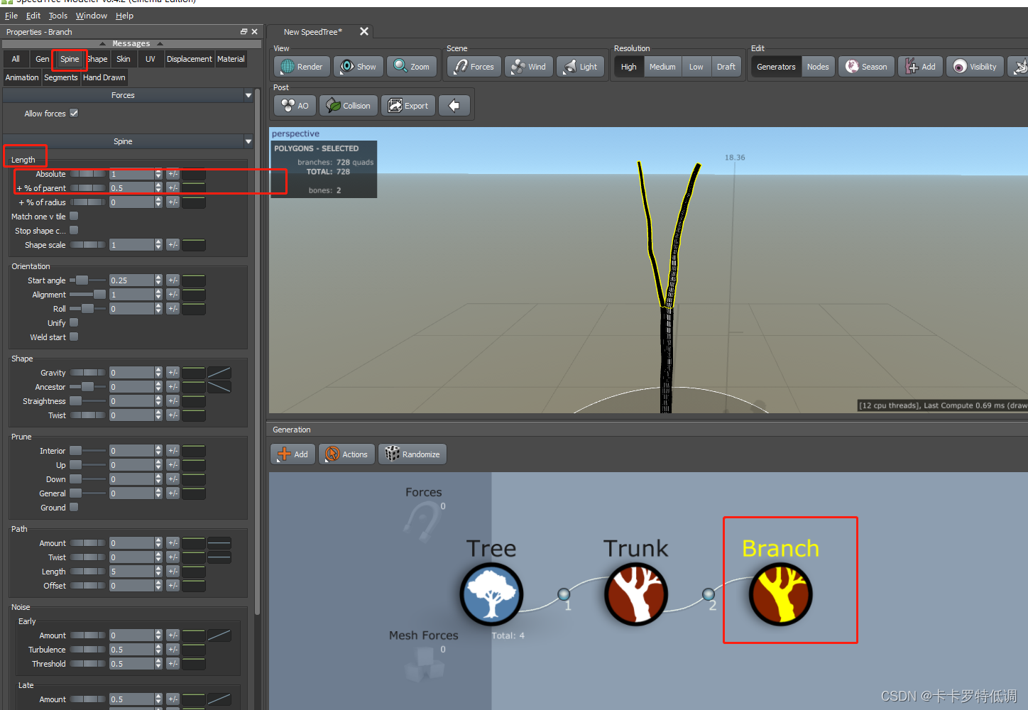Click the Light scene button
Image resolution: width=1028 pixels, height=710 pixels.
point(581,67)
